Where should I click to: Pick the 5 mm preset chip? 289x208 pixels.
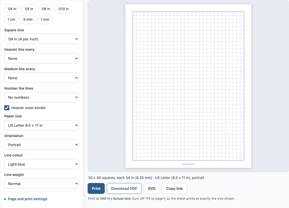pos(28,19)
